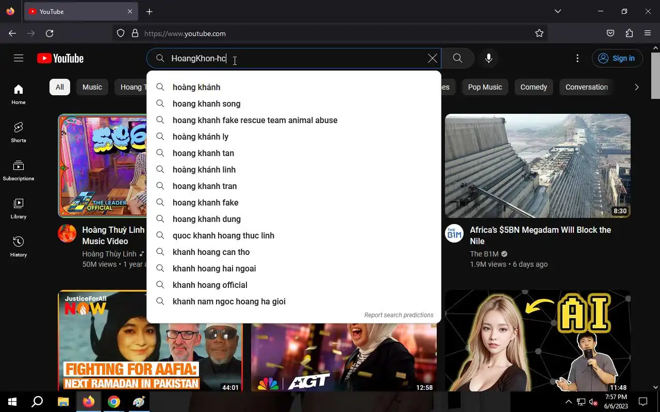This screenshot has width=660, height=412.
Task: Select the Comedy filter chip
Action: click(534, 87)
